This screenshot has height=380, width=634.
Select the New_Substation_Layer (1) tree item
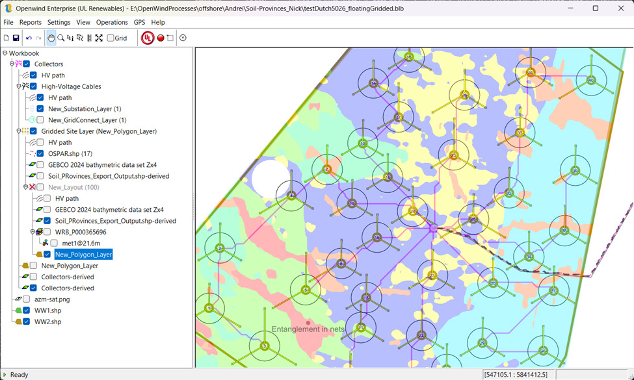[84, 109]
